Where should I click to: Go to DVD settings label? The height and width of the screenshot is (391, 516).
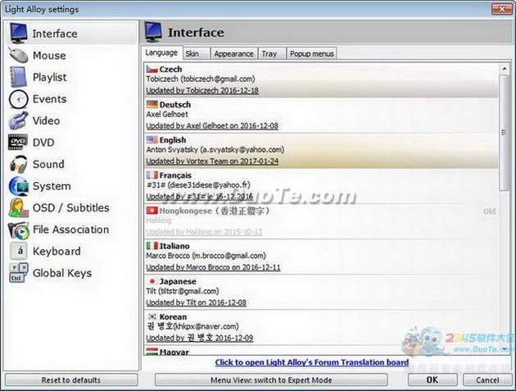pyautogui.click(x=43, y=143)
